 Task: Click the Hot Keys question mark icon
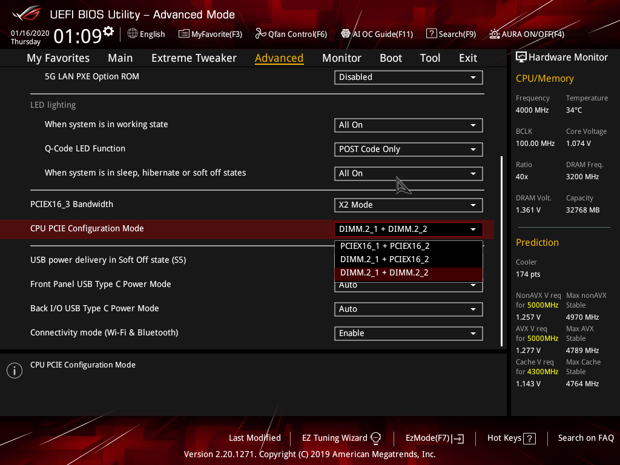click(x=529, y=438)
